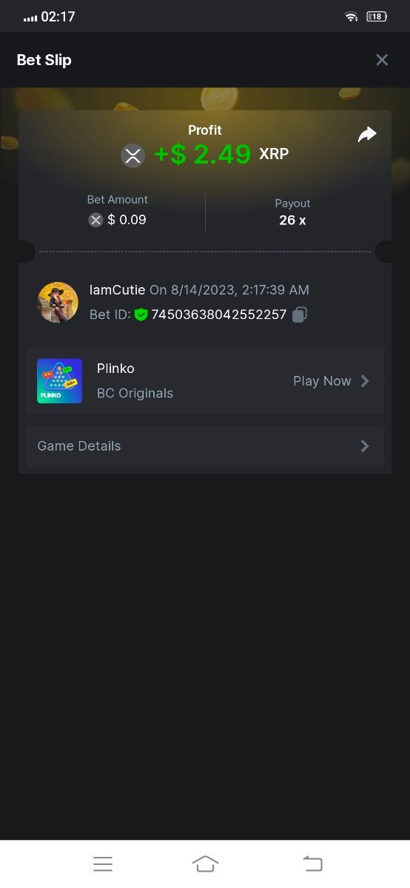Click Play Now for Plinko

pyautogui.click(x=322, y=381)
